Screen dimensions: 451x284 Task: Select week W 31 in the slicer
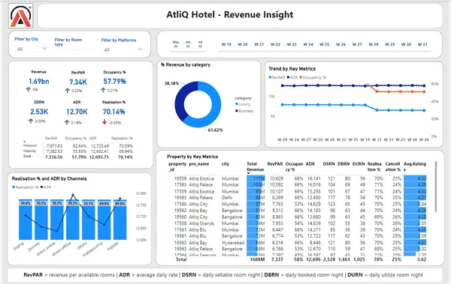click(x=422, y=44)
